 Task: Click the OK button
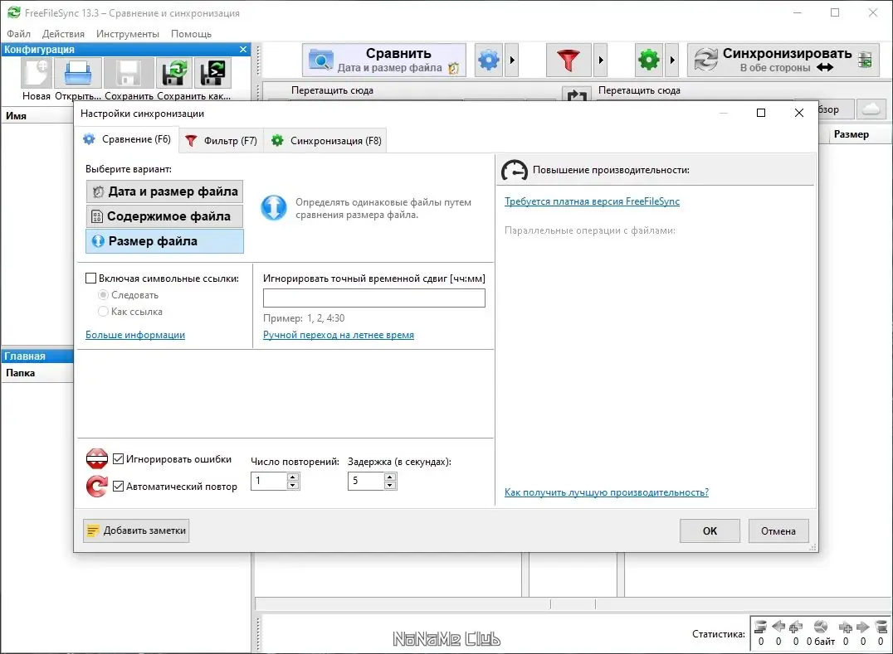710,530
